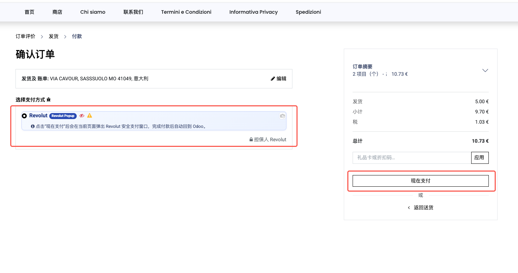The height and width of the screenshot is (273, 518).
Task: Click the debug icon beside 选择支付方式
Action: (x=49, y=100)
